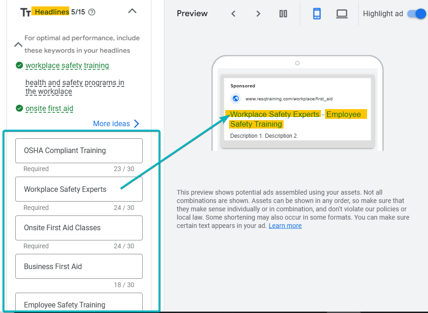428x313 pixels.
Task: Edit the Employee Safety Training headline
Action: 79,304
